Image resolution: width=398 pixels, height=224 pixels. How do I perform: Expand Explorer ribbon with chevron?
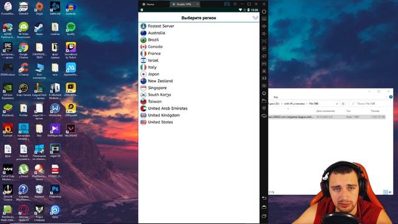[x=386, y=97]
